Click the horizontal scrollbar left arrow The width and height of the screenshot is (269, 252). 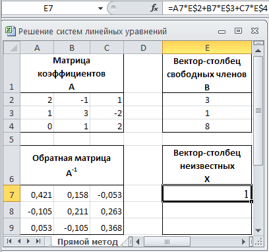(x=138, y=242)
